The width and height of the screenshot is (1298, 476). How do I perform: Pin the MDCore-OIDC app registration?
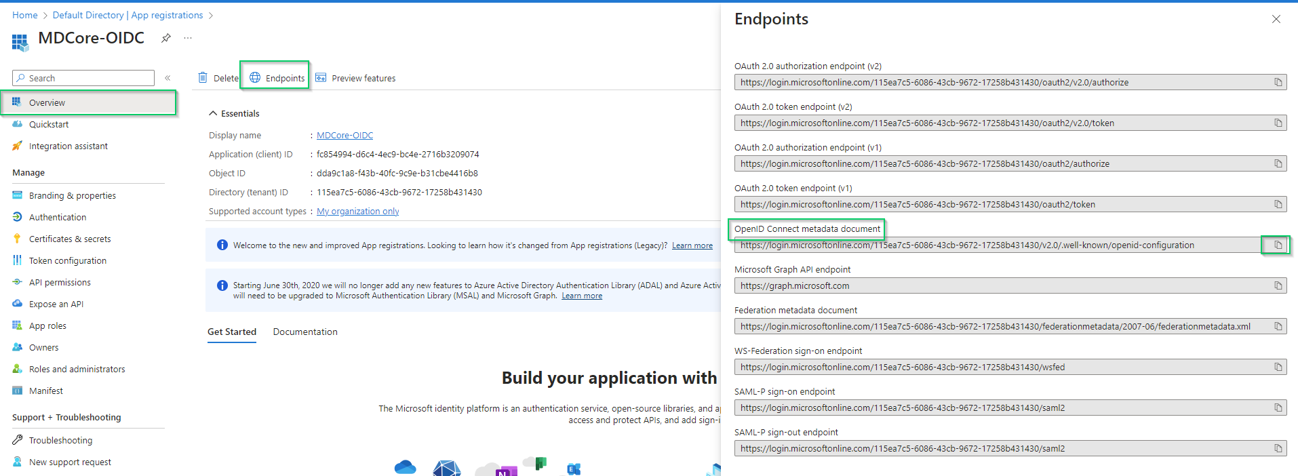point(165,38)
